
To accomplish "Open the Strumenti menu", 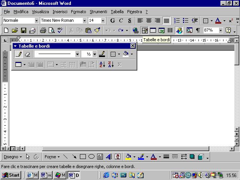I will pyautogui.click(x=98, y=12).
